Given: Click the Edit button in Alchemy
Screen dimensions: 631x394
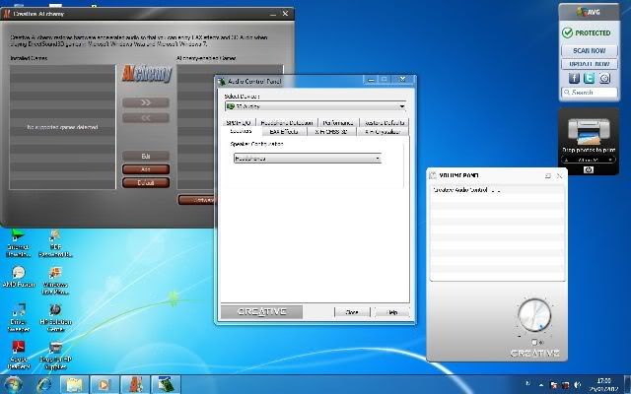Looking at the screenshot, I should pos(146,156).
